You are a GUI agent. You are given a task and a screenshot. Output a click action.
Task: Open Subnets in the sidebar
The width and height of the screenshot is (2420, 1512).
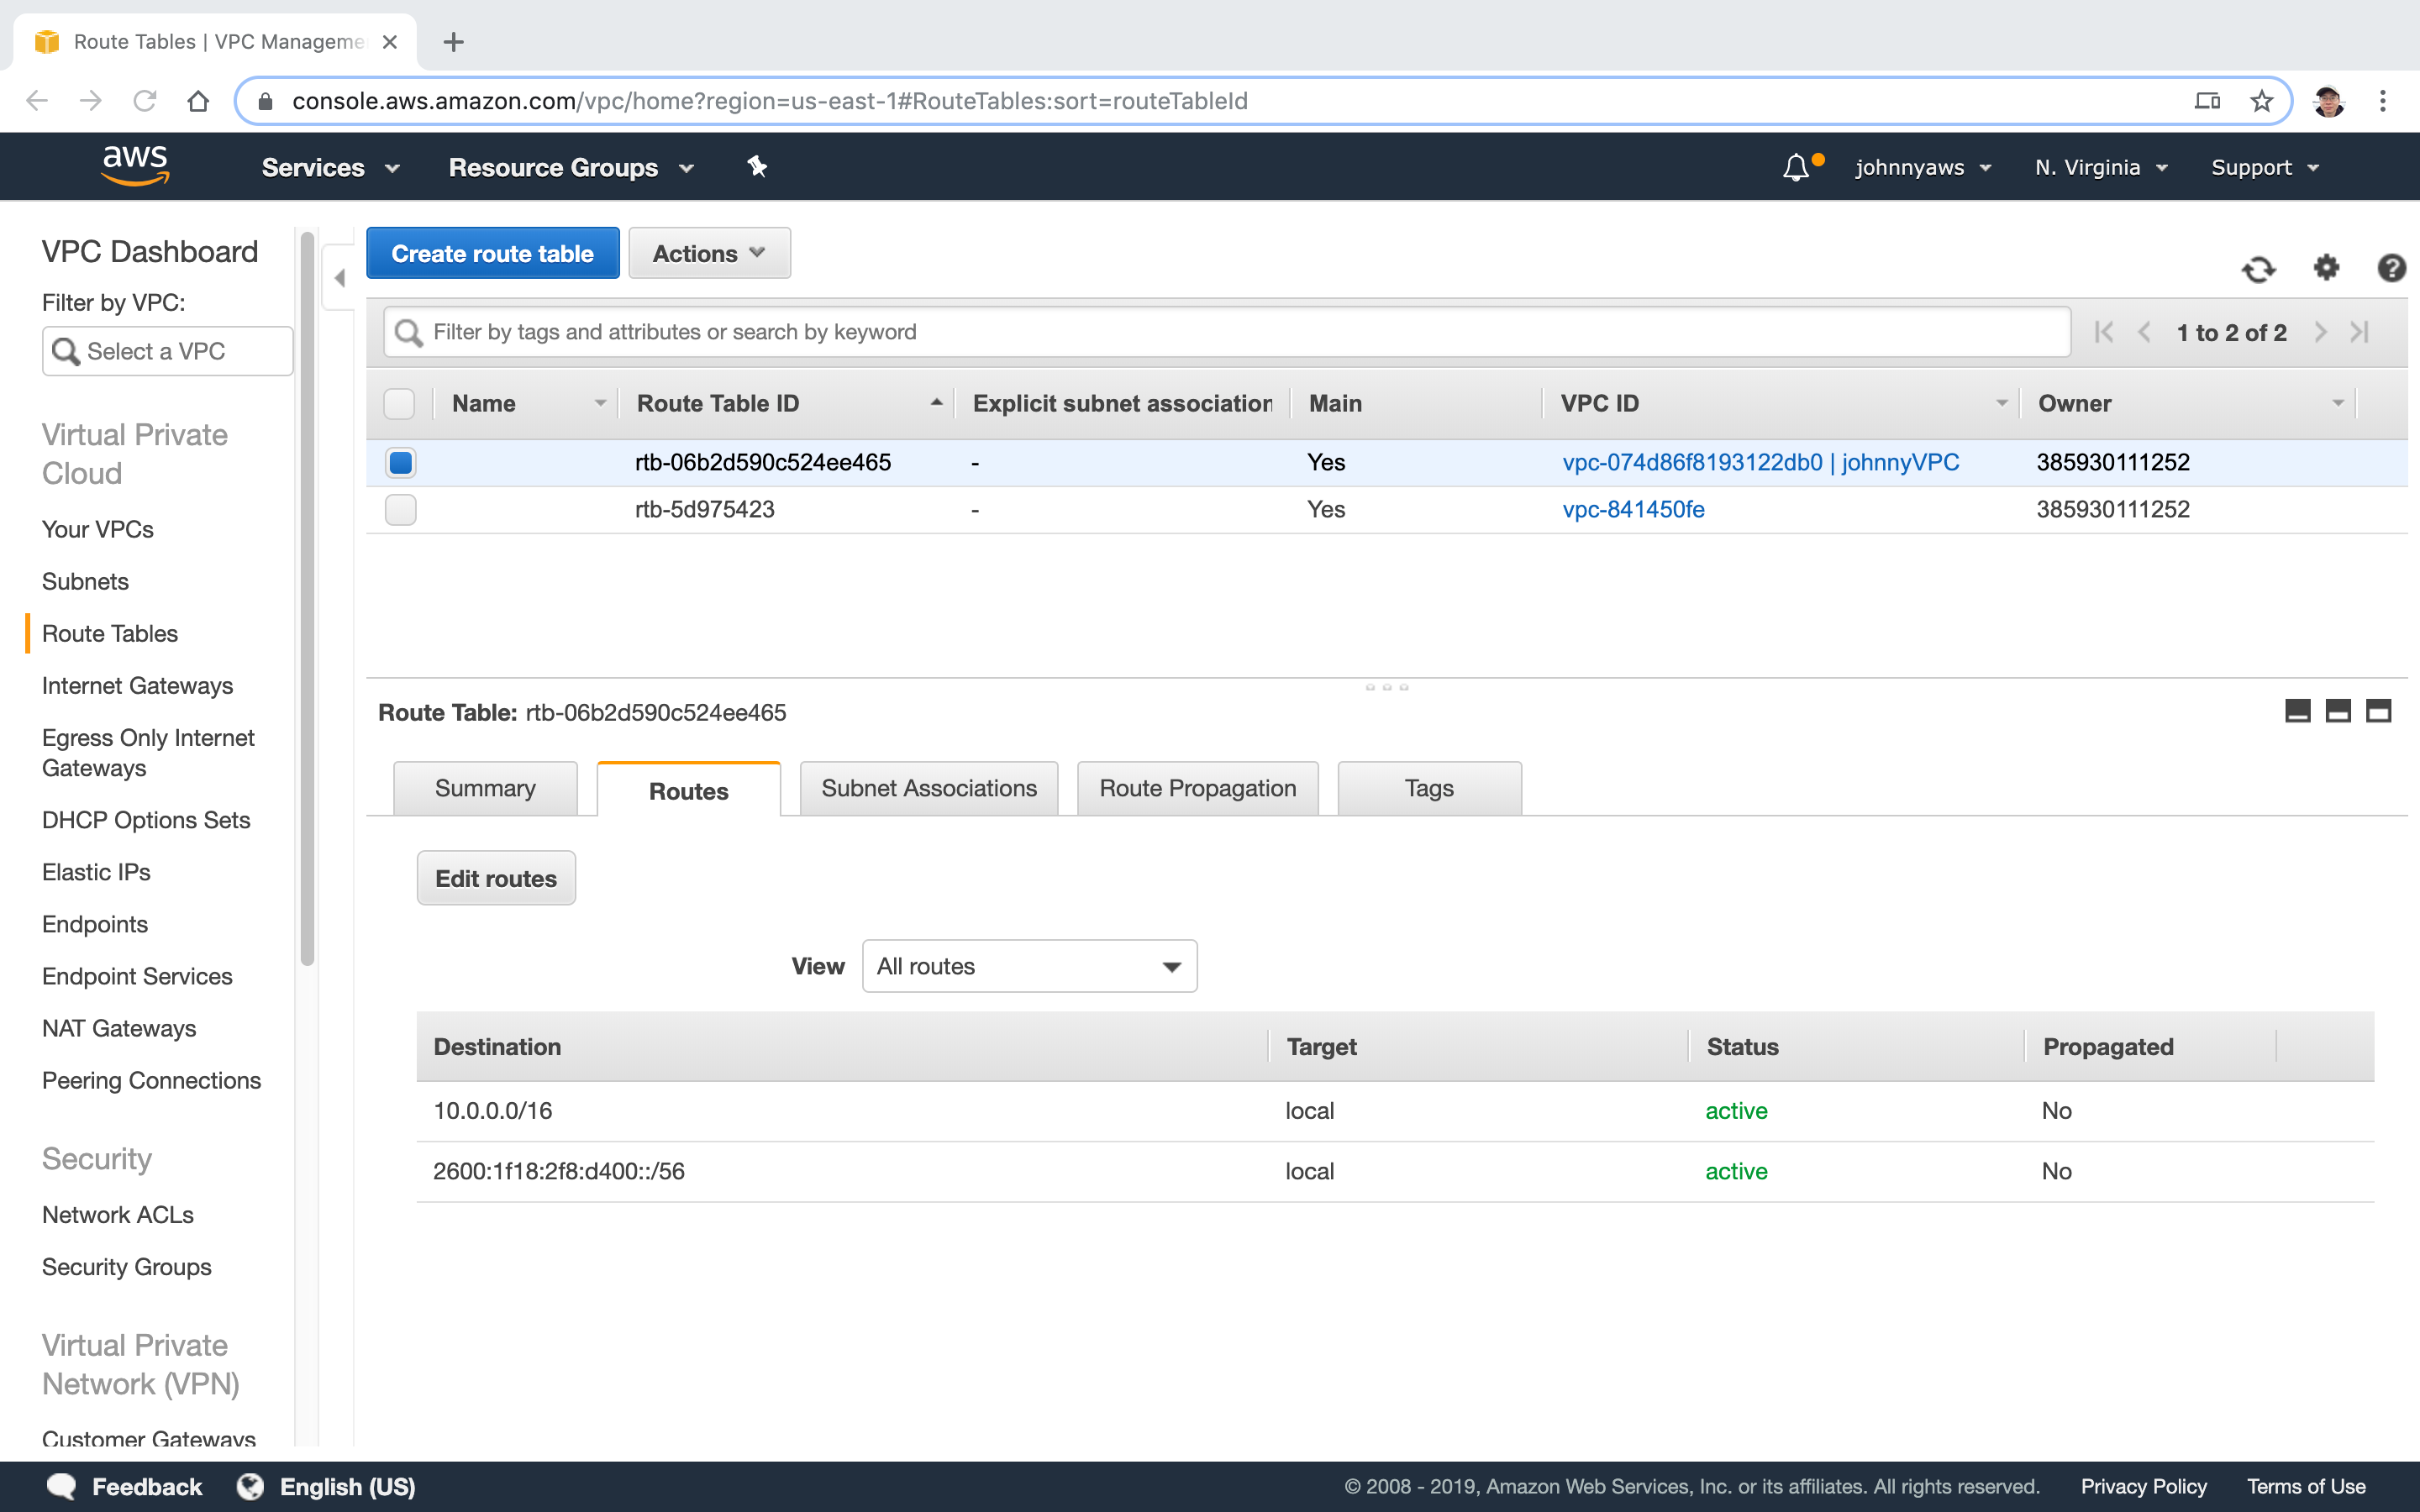coord(85,581)
